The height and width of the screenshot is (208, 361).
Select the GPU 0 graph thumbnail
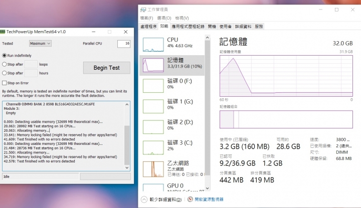tap(153, 187)
